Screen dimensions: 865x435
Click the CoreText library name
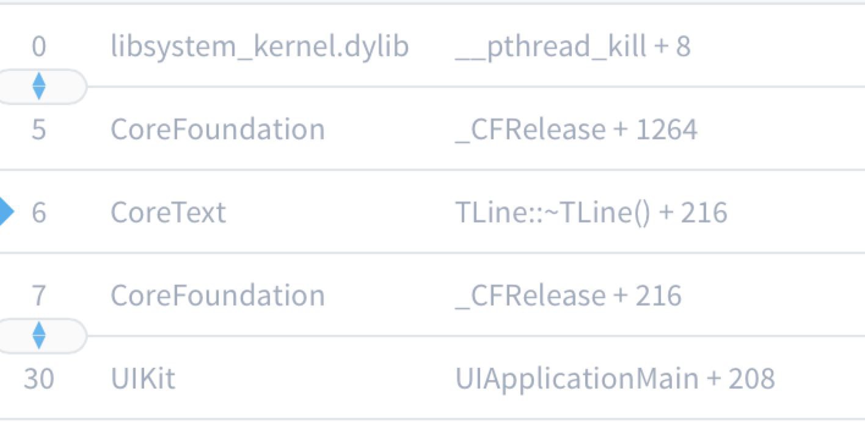pyautogui.click(x=168, y=213)
